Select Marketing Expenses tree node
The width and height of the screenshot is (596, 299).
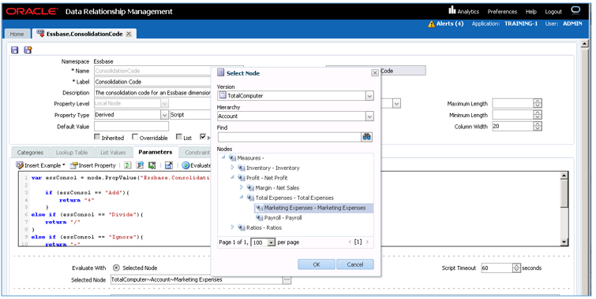pos(313,208)
